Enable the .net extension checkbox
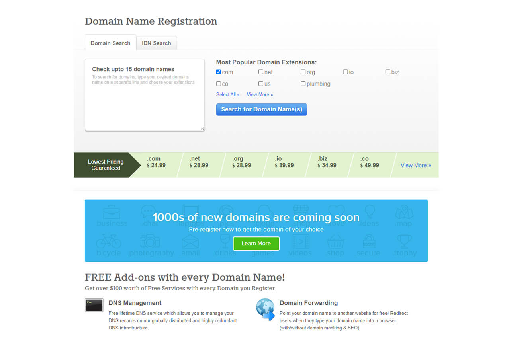Screen dimensions: 505x347 [x=260, y=72]
